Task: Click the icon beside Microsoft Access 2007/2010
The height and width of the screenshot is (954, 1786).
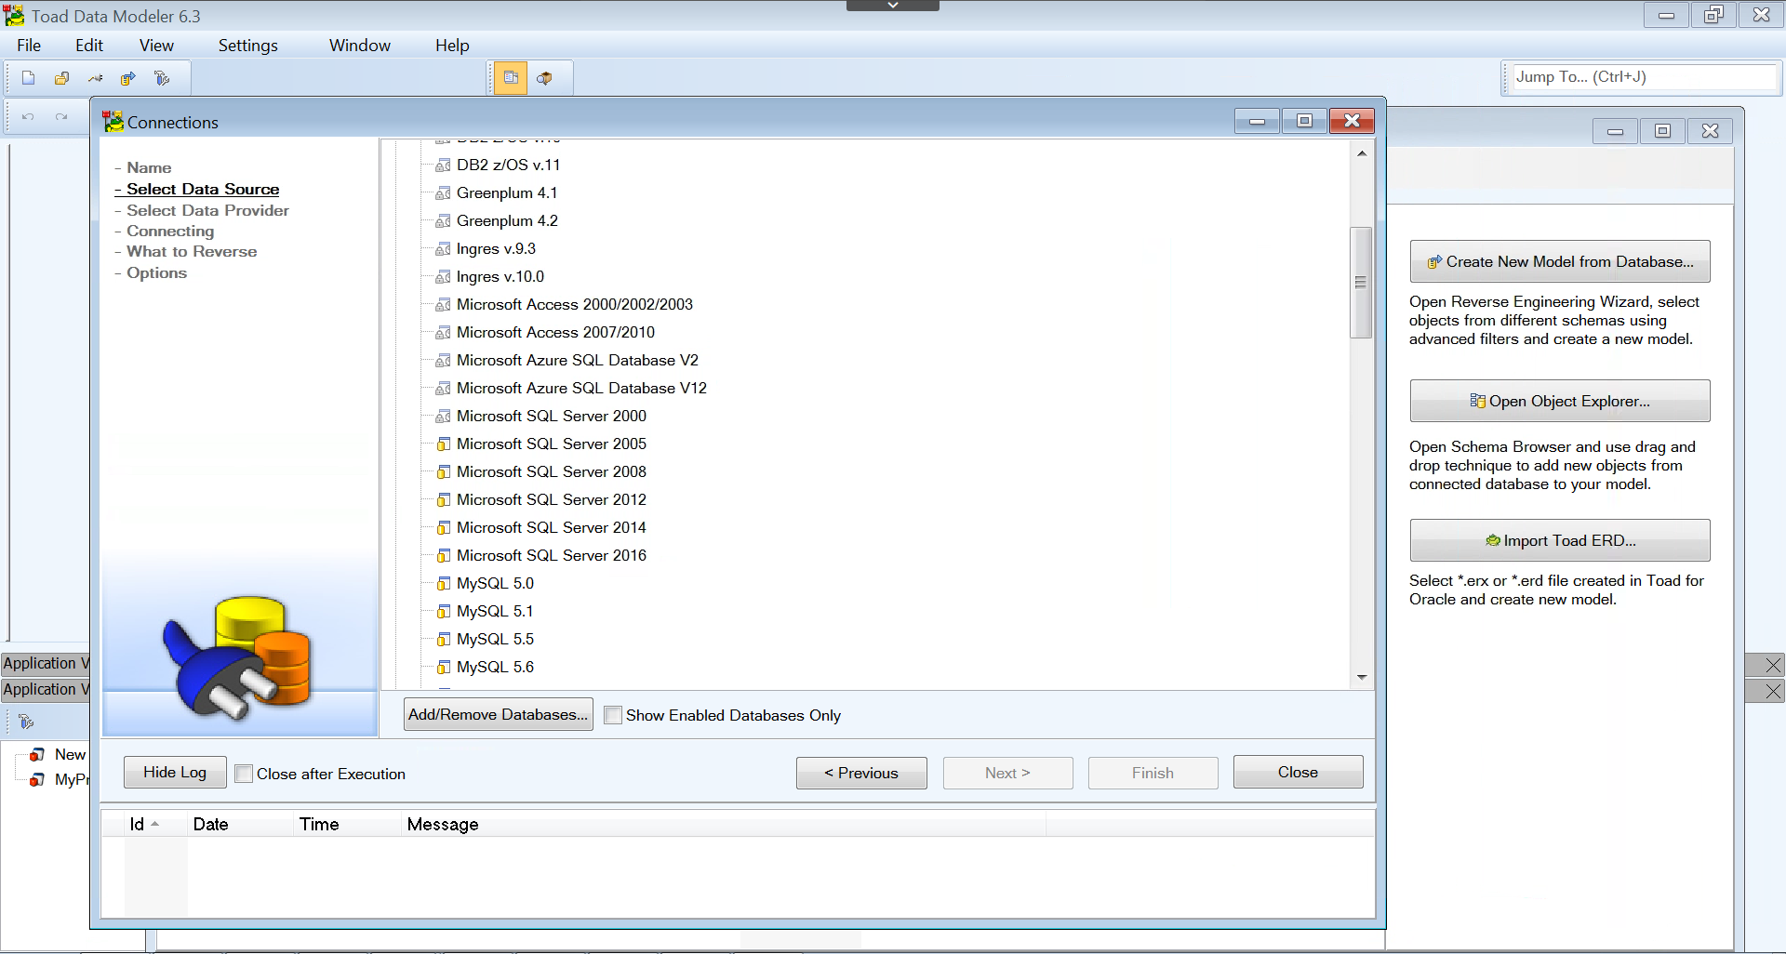Action: [444, 333]
